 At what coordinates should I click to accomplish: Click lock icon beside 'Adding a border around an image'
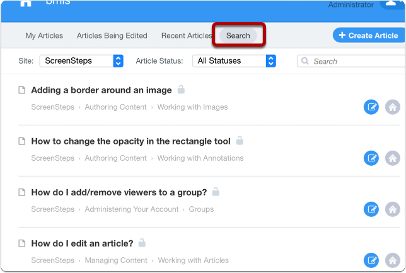tap(181, 90)
